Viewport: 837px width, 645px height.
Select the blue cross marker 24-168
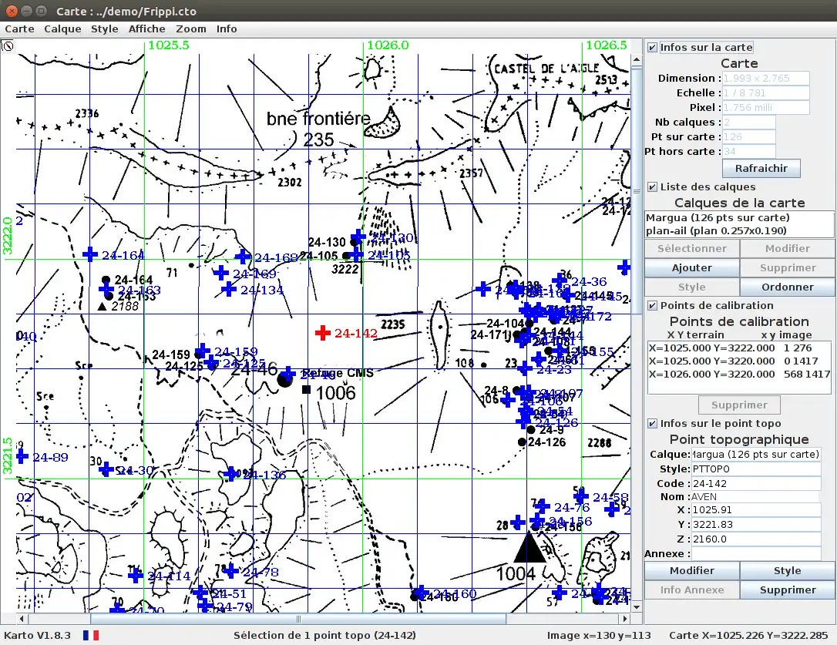click(243, 257)
